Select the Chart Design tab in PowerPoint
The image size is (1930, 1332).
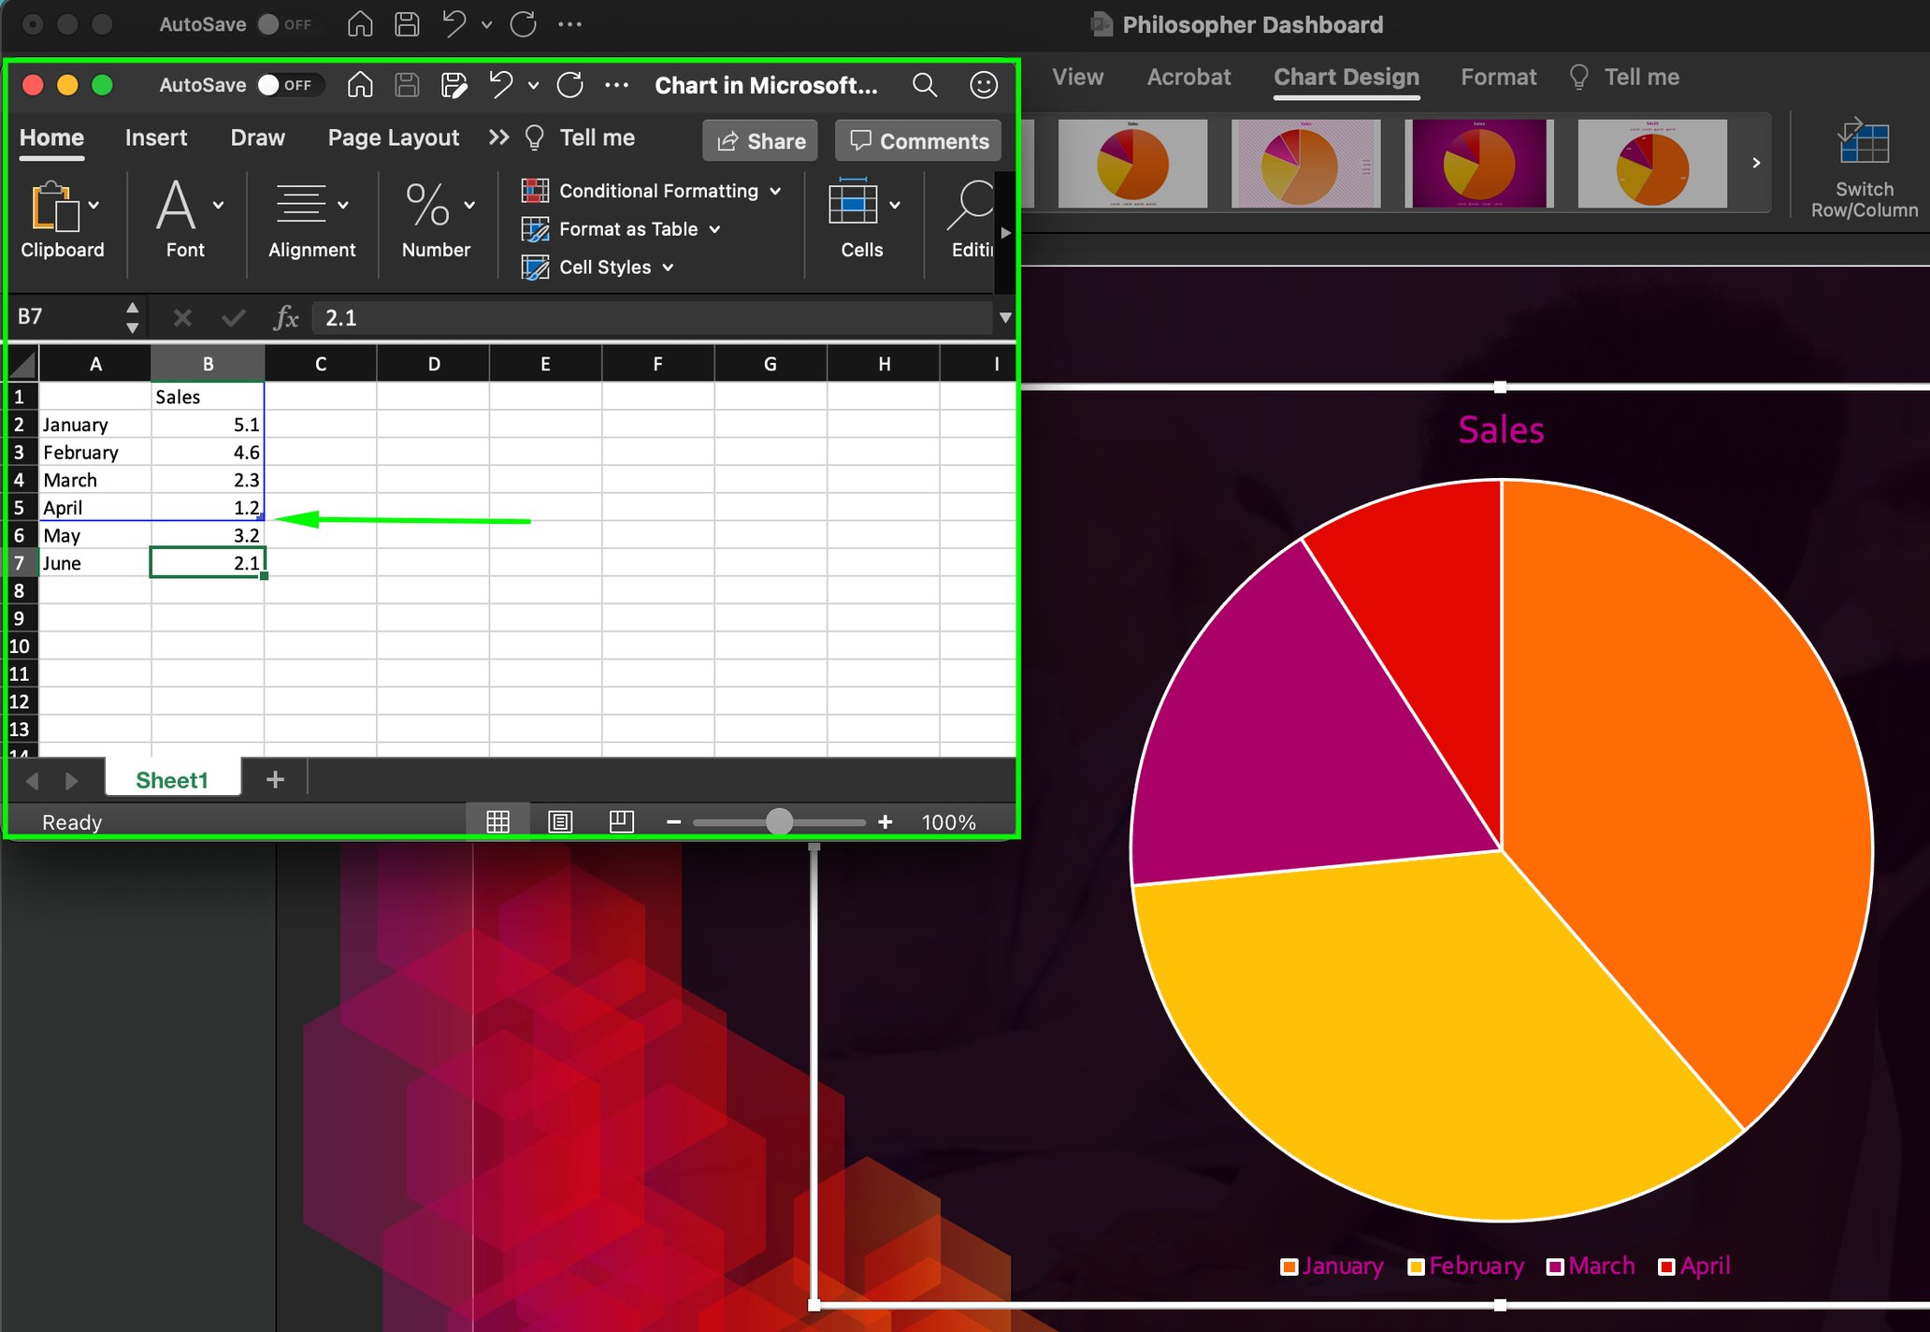[x=1347, y=77]
